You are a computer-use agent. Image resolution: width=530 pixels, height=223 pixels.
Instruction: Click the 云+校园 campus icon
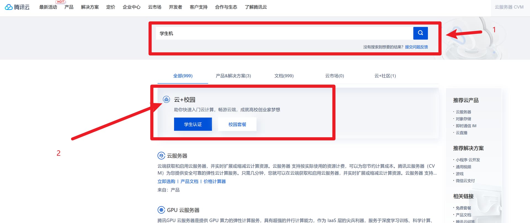[x=166, y=99]
